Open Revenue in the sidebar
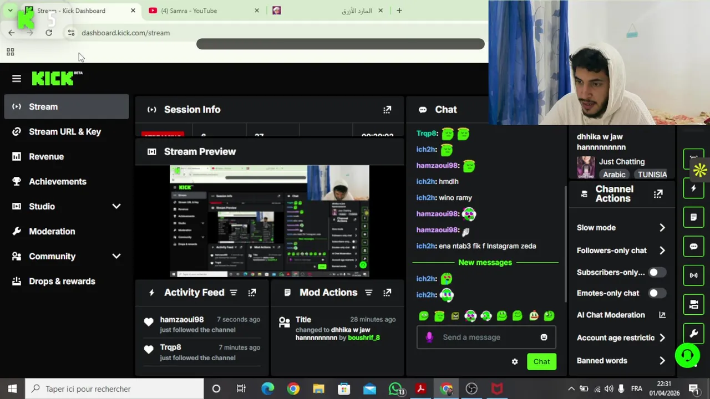This screenshot has height=399, width=710. (67, 156)
